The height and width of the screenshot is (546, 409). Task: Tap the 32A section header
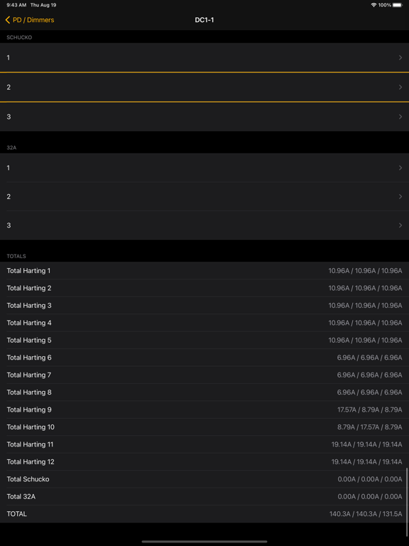tap(11, 148)
